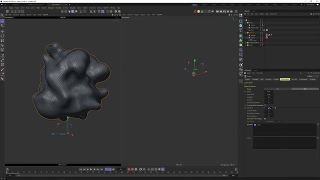Activate the Rotate tool in left toolbar
This screenshot has height=180, width=320.
(2, 36)
